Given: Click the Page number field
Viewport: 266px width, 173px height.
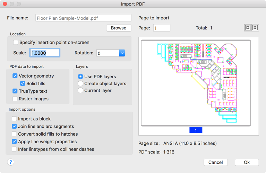Looking at the screenshot, I should [x=162, y=28].
